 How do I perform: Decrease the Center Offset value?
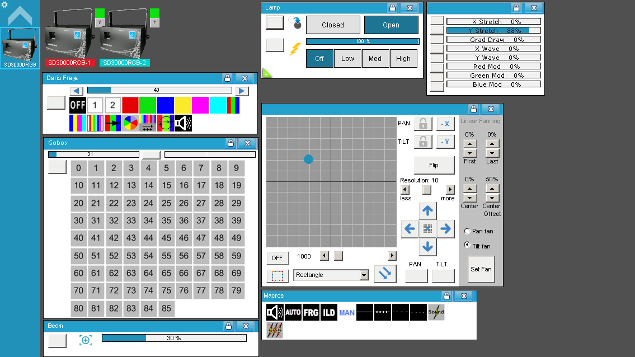click(492, 198)
